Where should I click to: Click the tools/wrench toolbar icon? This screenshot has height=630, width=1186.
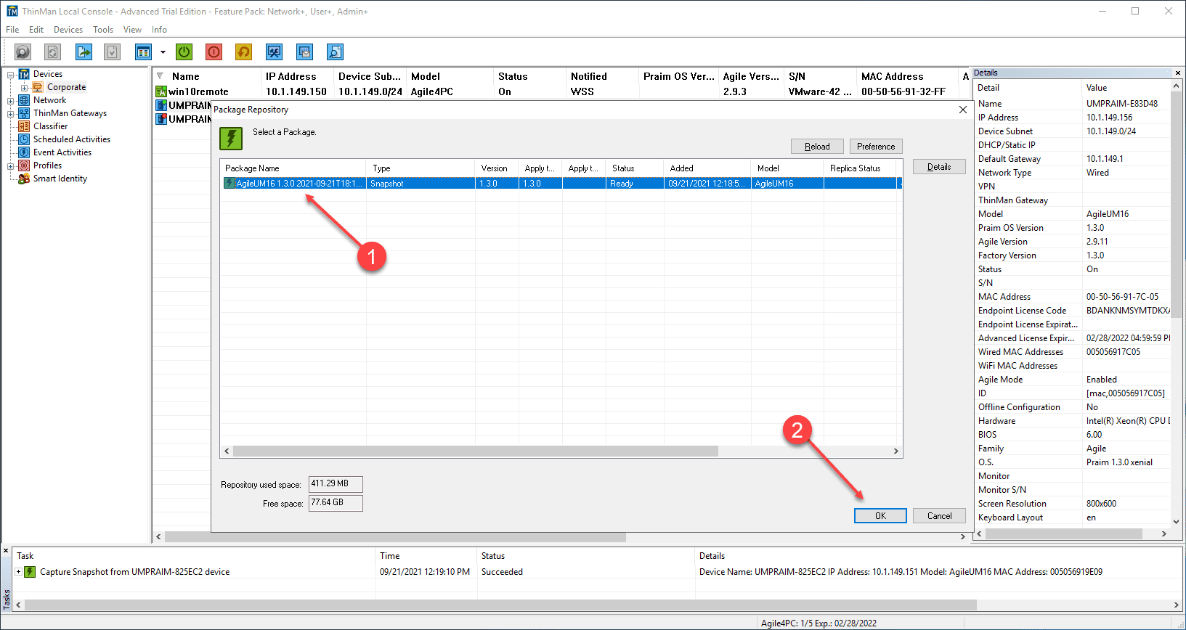[274, 52]
